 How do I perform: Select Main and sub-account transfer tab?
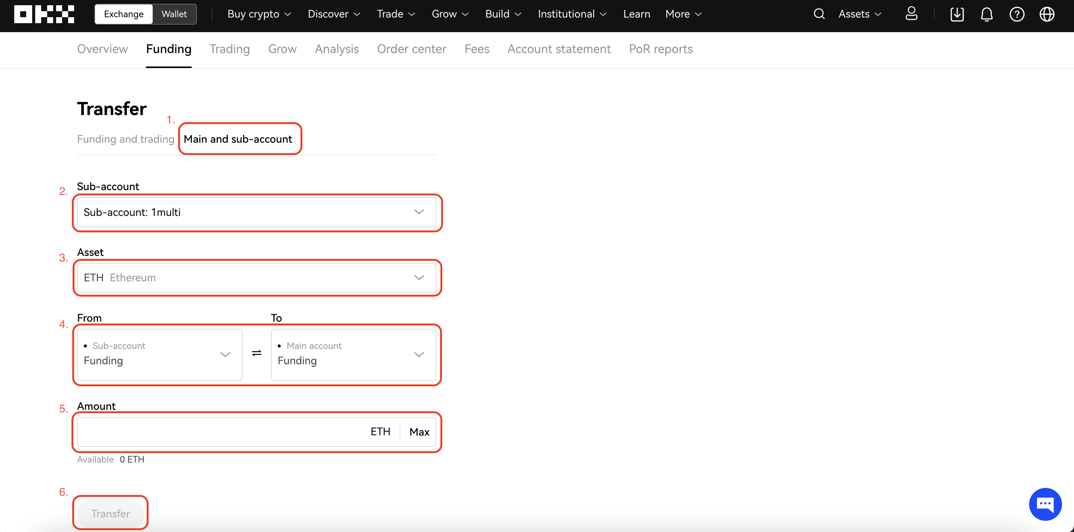pos(238,139)
